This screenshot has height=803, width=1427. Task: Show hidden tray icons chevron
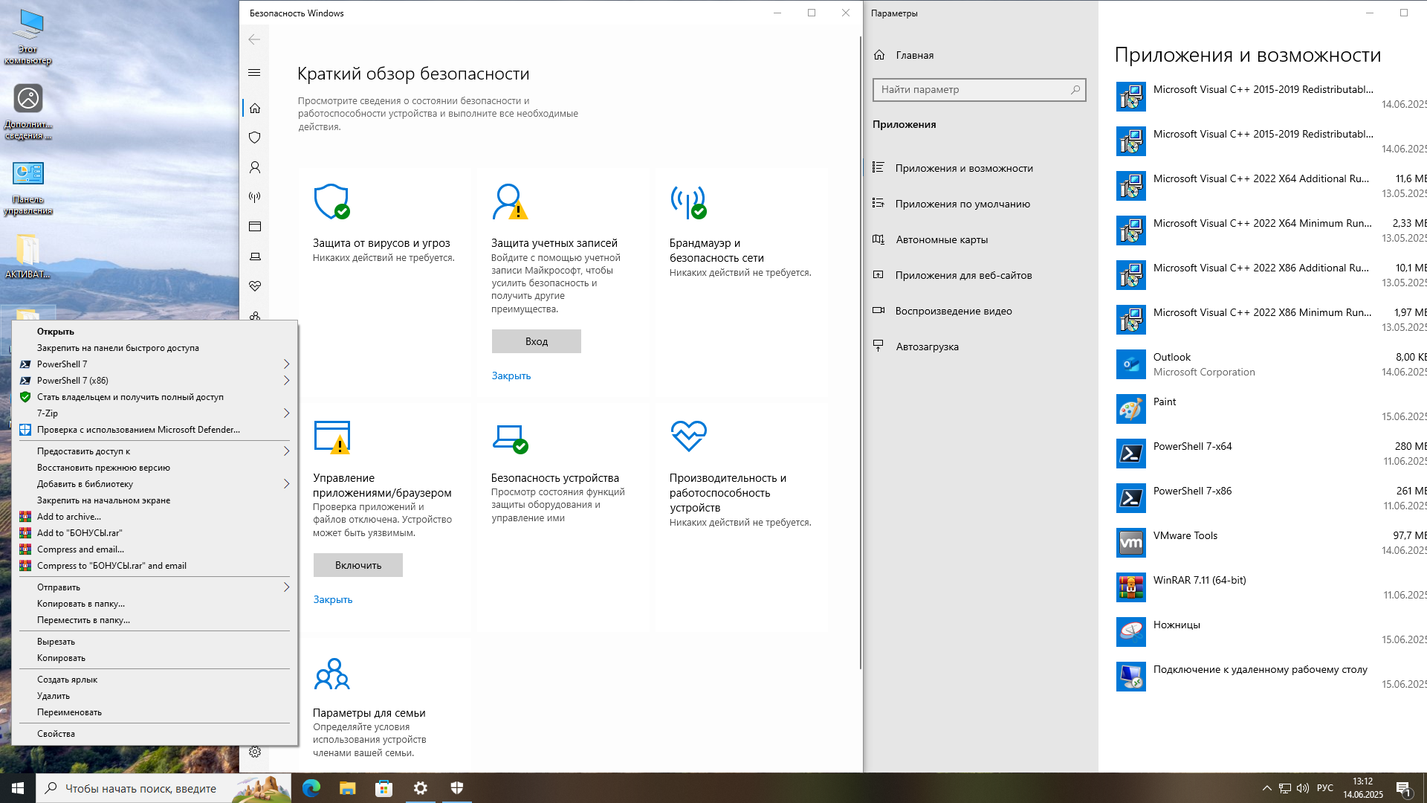pos(1266,788)
